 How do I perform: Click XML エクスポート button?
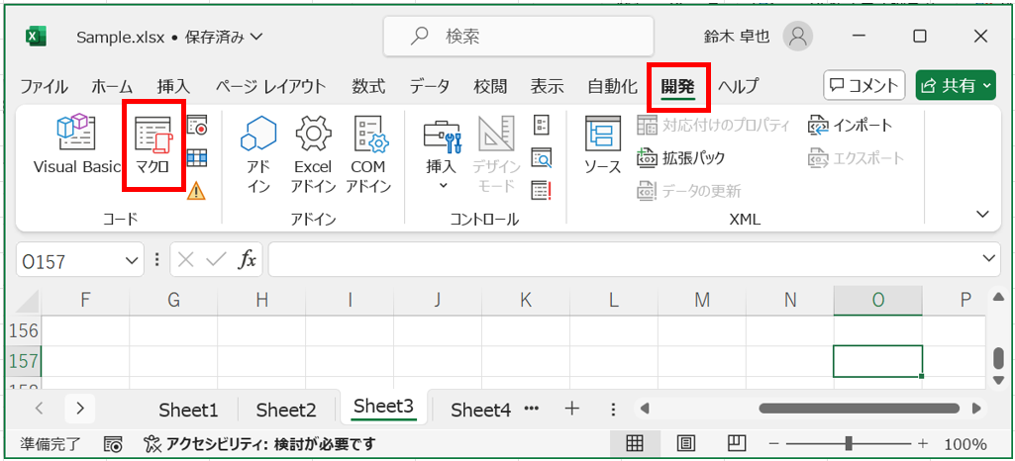(x=856, y=157)
